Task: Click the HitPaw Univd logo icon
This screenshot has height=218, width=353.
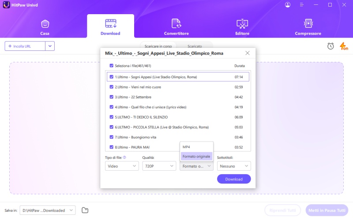Action: 6,5
